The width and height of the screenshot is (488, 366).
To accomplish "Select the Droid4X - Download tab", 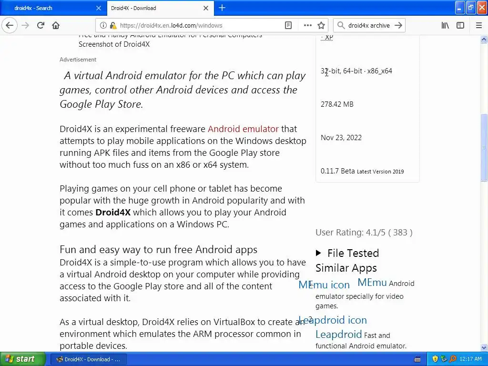I will [160, 8].
